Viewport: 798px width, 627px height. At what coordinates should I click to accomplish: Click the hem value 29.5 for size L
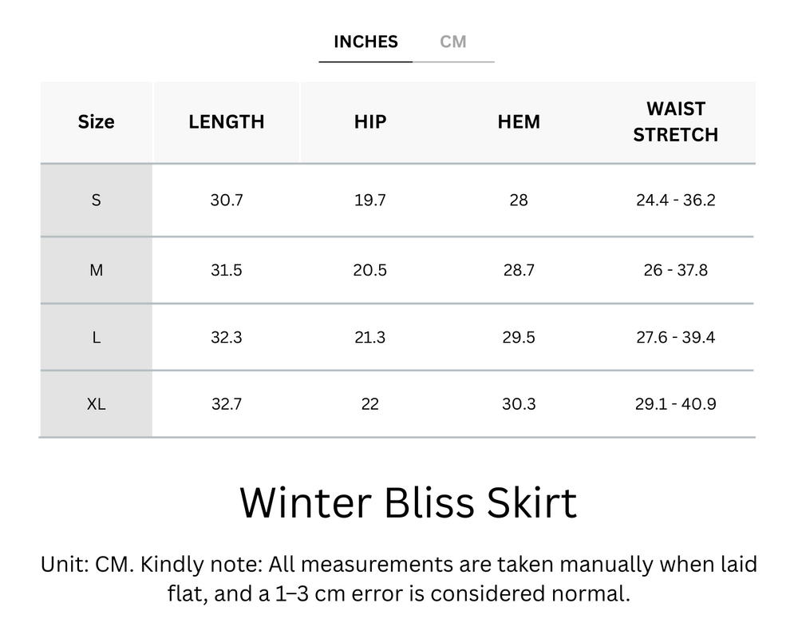[519, 337]
